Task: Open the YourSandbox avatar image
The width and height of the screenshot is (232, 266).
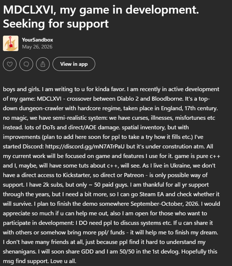Action: (11, 43)
